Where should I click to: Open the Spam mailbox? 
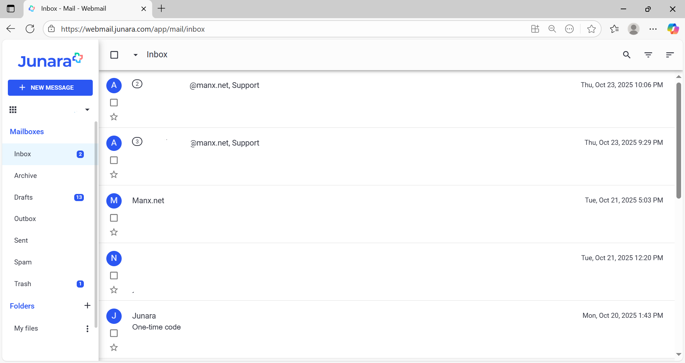[49, 262]
